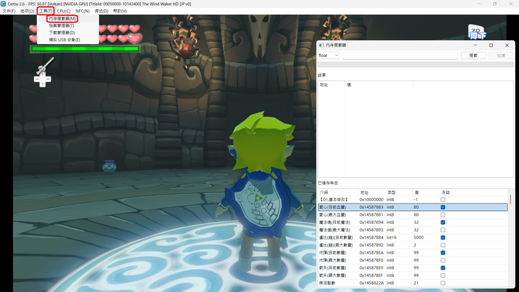Check freeze for address 0x145B7BEF
Image resolution: width=519 pixels, height=292 pixels.
tap(443, 275)
